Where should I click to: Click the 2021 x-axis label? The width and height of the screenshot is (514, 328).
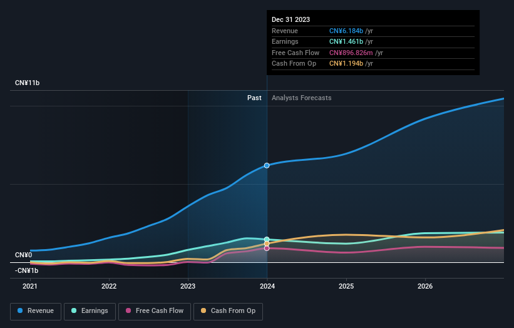click(x=30, y=286)
